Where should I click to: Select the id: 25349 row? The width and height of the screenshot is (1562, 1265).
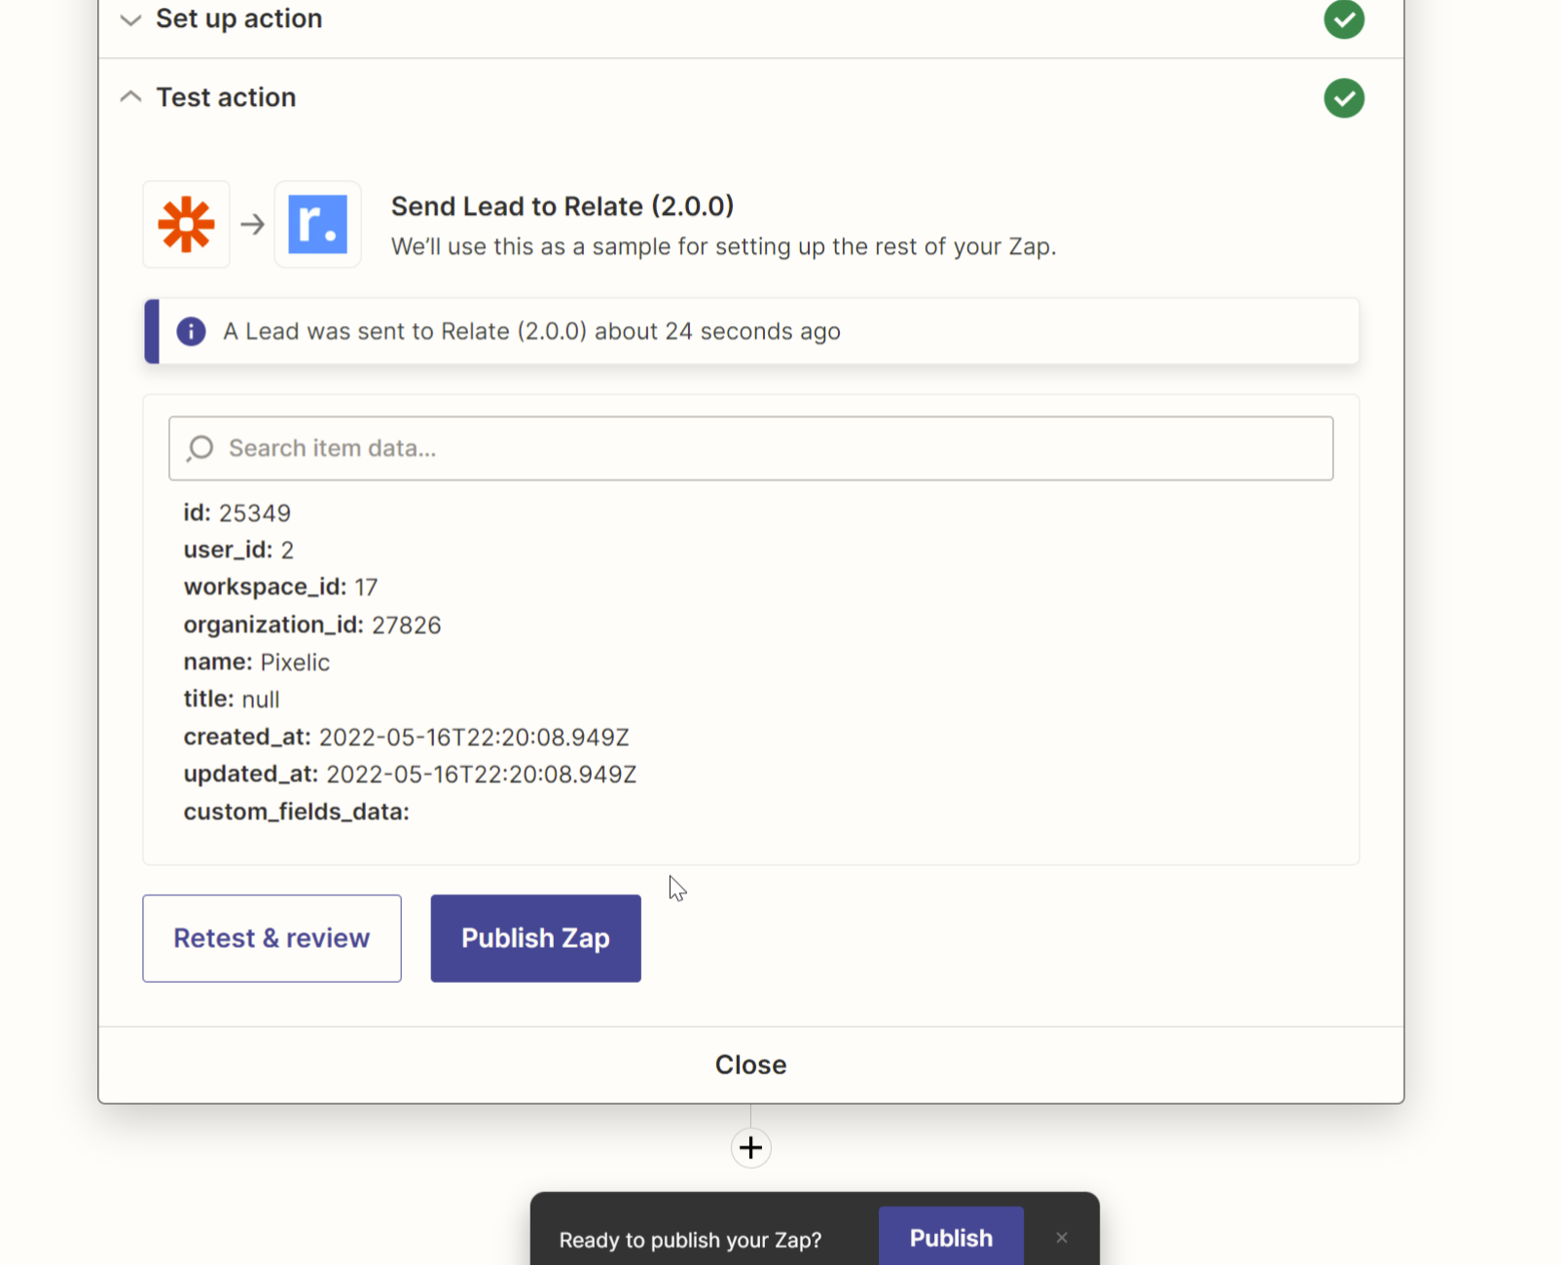[x=237, y=513]
